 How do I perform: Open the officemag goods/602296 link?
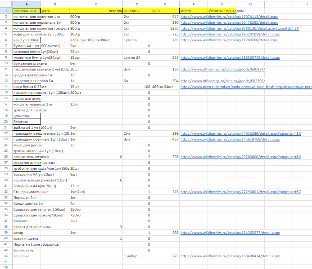click(222, 81)
